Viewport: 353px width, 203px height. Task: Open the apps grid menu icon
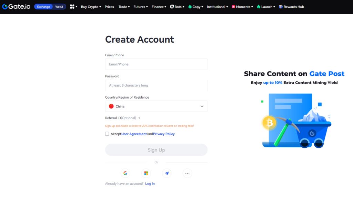pos(72,7)
